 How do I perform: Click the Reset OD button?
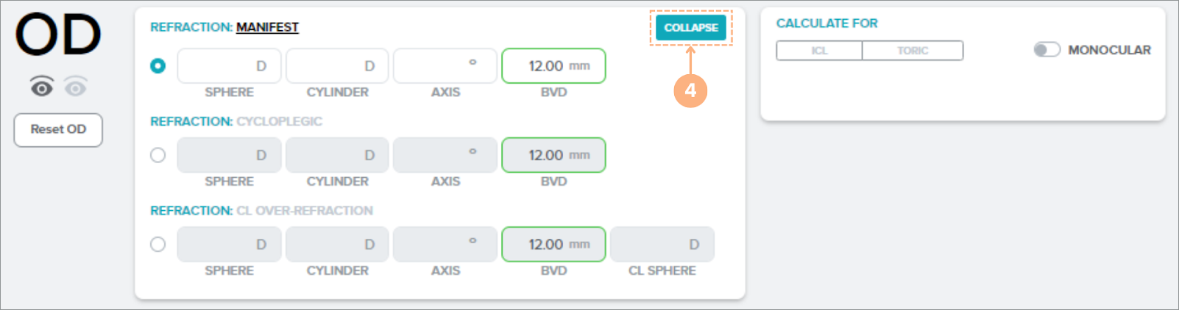point(58,130)
